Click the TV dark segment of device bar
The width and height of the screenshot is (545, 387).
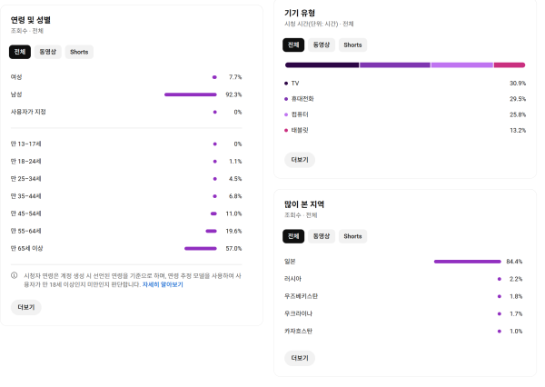pos(322,65)
